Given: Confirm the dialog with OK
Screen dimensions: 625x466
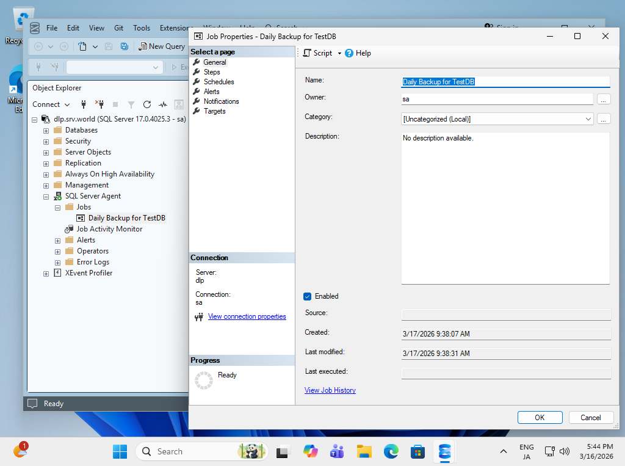Looking at the screenshot, I should tap(540, 417).
